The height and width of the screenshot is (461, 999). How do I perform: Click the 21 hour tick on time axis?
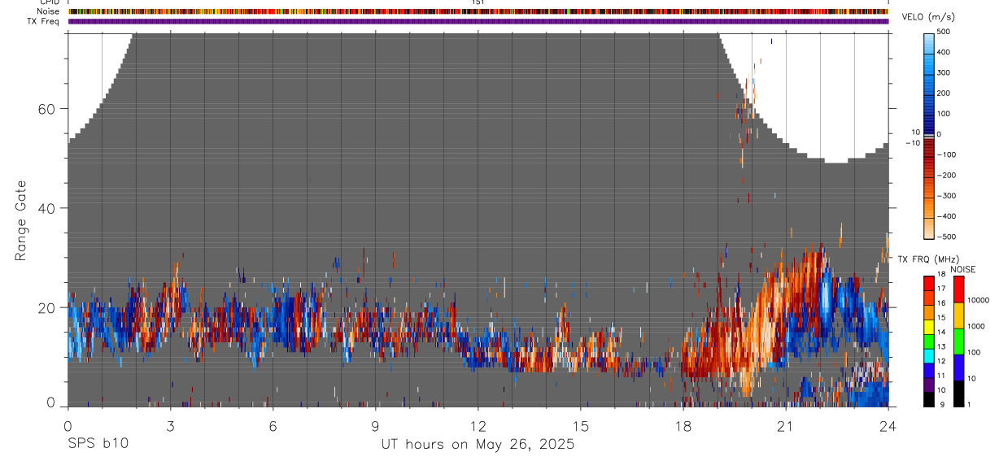(x=786, y=425)
